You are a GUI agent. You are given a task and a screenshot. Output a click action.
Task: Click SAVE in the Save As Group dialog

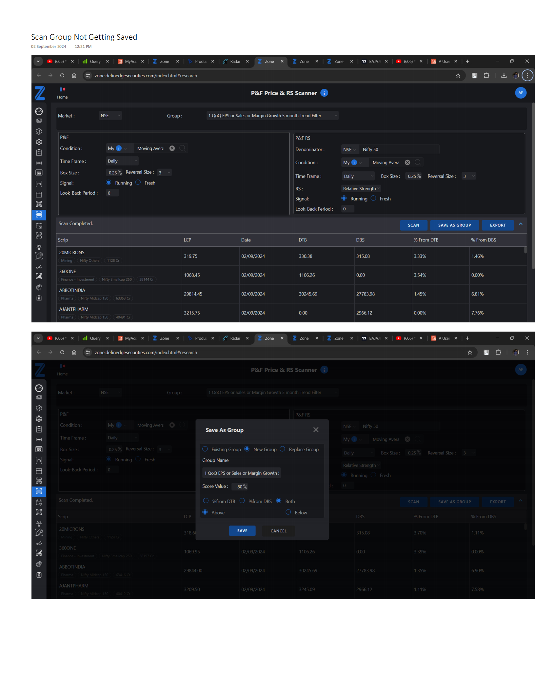[x=242, y=530]
